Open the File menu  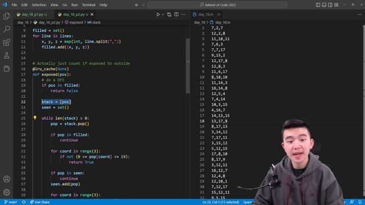(x=14, y=5)
